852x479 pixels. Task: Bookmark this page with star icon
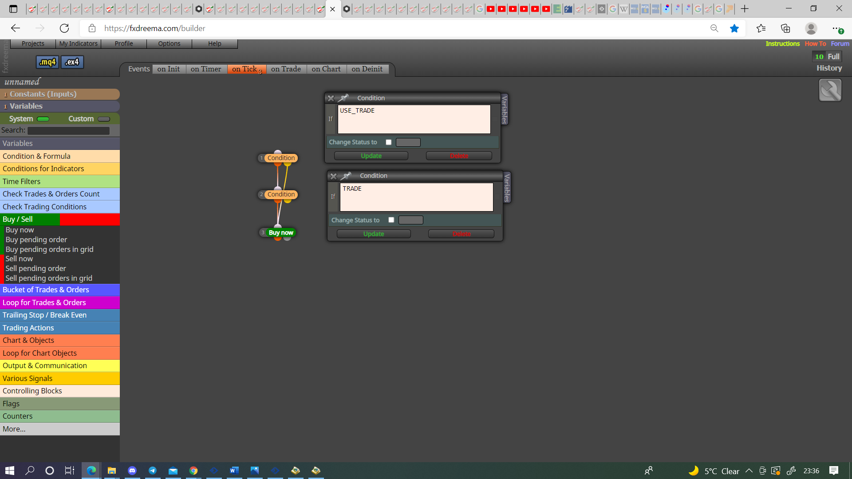click(x=734, y=28)
